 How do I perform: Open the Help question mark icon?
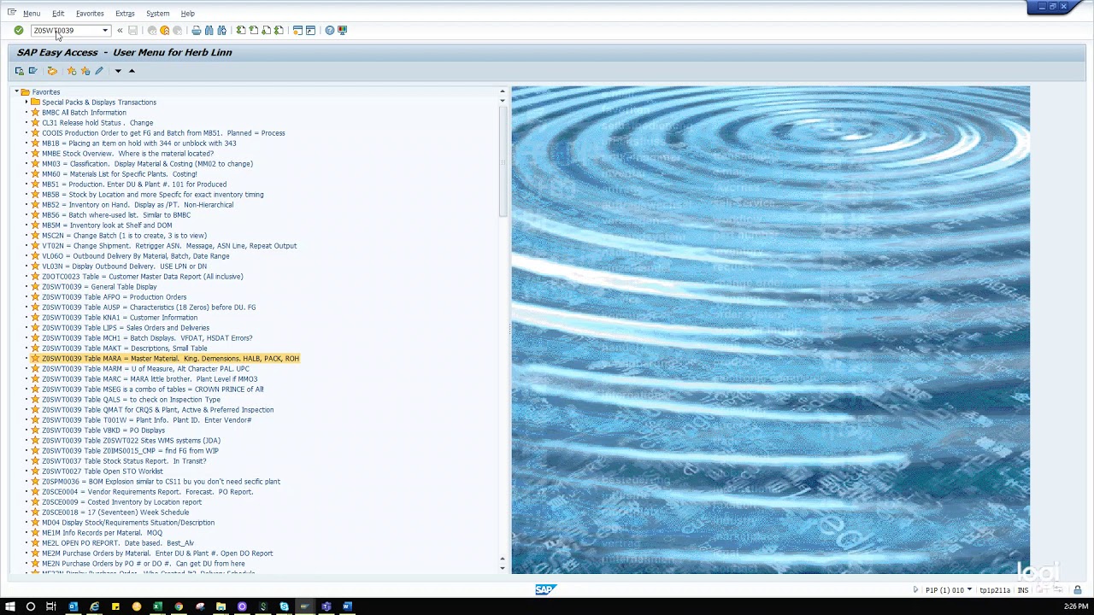click(330, 31)
